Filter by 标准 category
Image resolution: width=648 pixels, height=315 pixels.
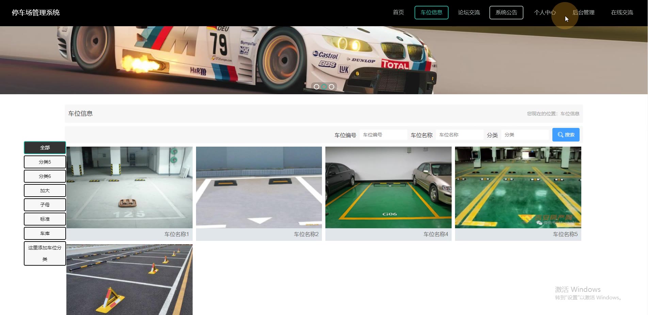pyautogui.click(x=45, y=219)
